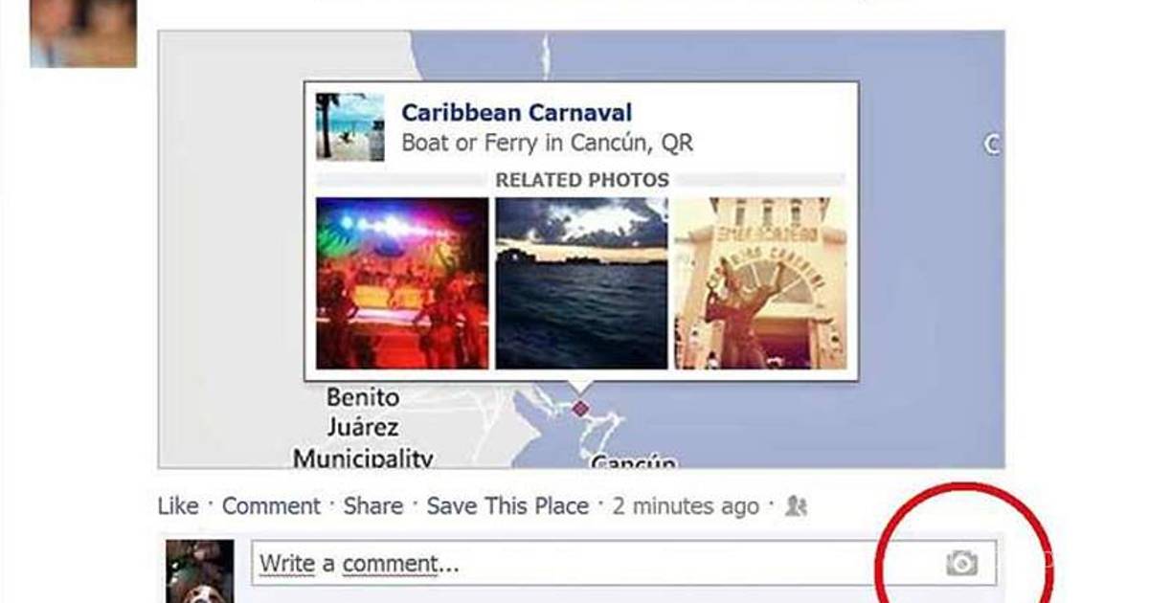This screenshot has height=603, width=1149.
Task: Open the Caribbean Carnaval page title link
Action: click(516, 112)
